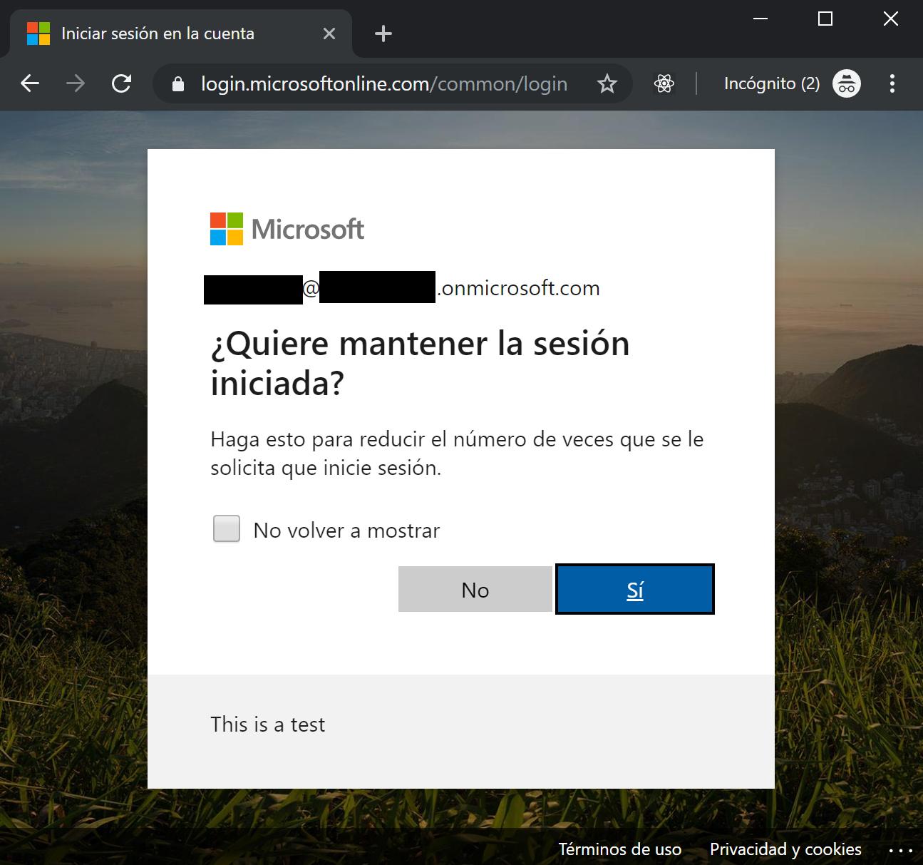The width and height of the screenshot is (923, 865).
Task: View site security padlock info
Action: 178,84
